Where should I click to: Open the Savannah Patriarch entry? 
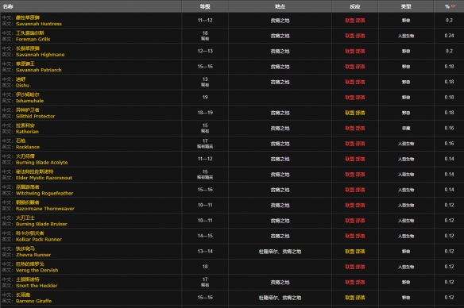(39, 70)
